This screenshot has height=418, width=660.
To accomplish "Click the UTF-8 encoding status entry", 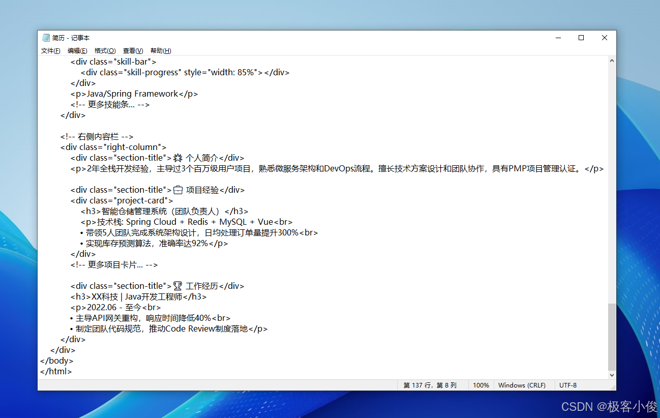I will (x=568, y=385).
